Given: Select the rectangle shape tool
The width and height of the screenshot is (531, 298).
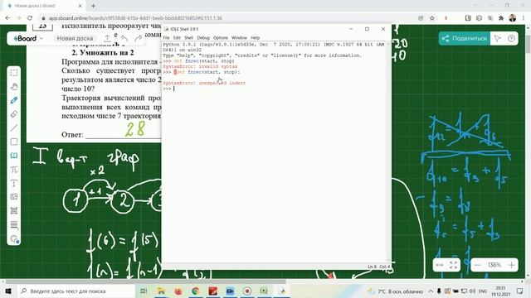Looking at the screenshot, I should [x=14, y=142].
